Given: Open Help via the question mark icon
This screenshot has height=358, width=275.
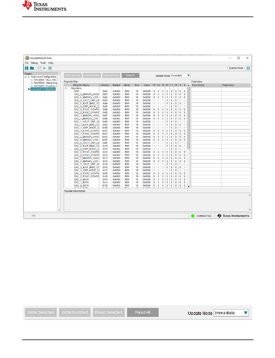Looking at the screenshot, I should pos(248,68).
